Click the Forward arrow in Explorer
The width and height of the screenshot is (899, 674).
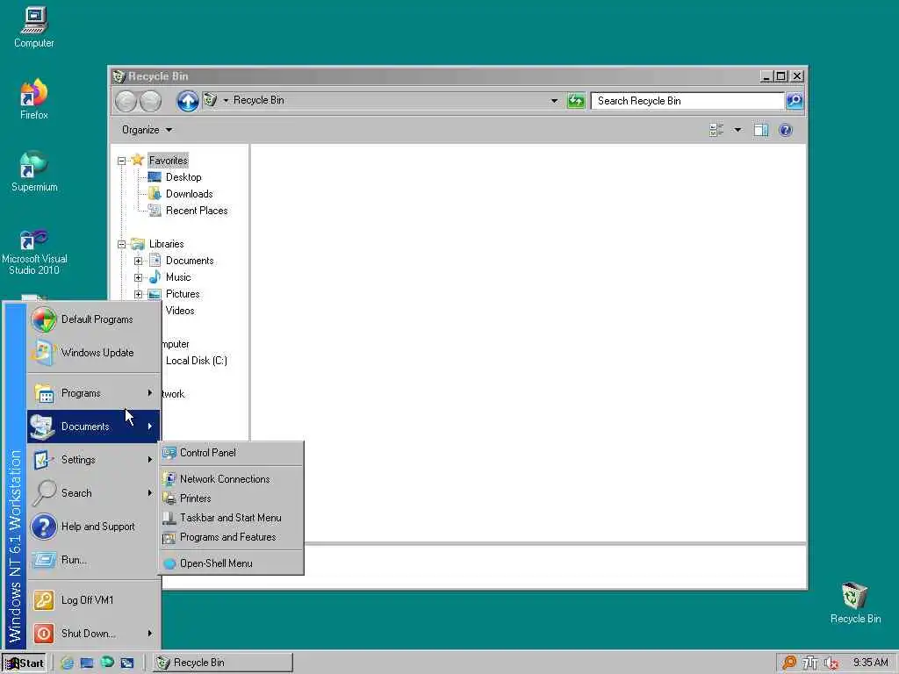[151, 101]
